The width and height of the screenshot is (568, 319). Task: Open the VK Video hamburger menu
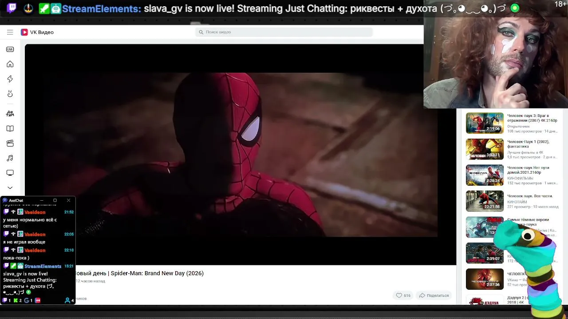pyautogui.click(x=10, y=32)
